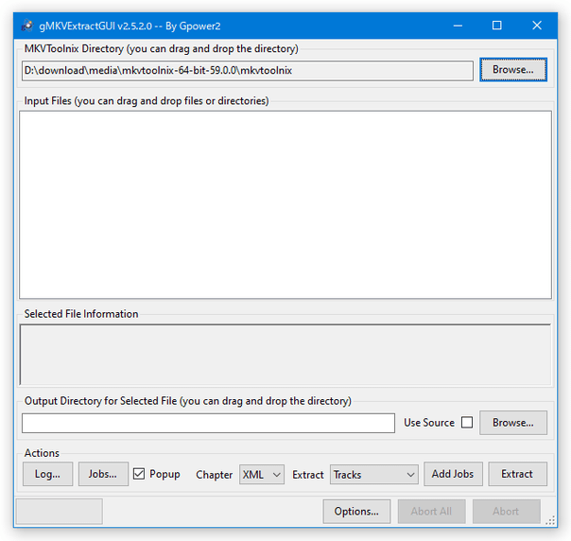Click the Abort button
The height and width of the screenshot is (541, 571).
point(506,512)
